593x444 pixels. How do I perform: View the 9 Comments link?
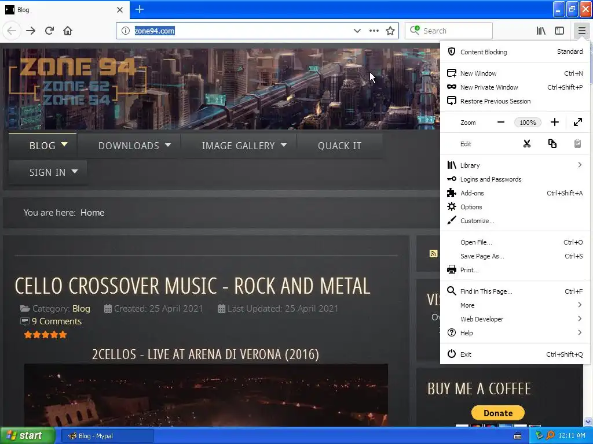pos(56,321)
